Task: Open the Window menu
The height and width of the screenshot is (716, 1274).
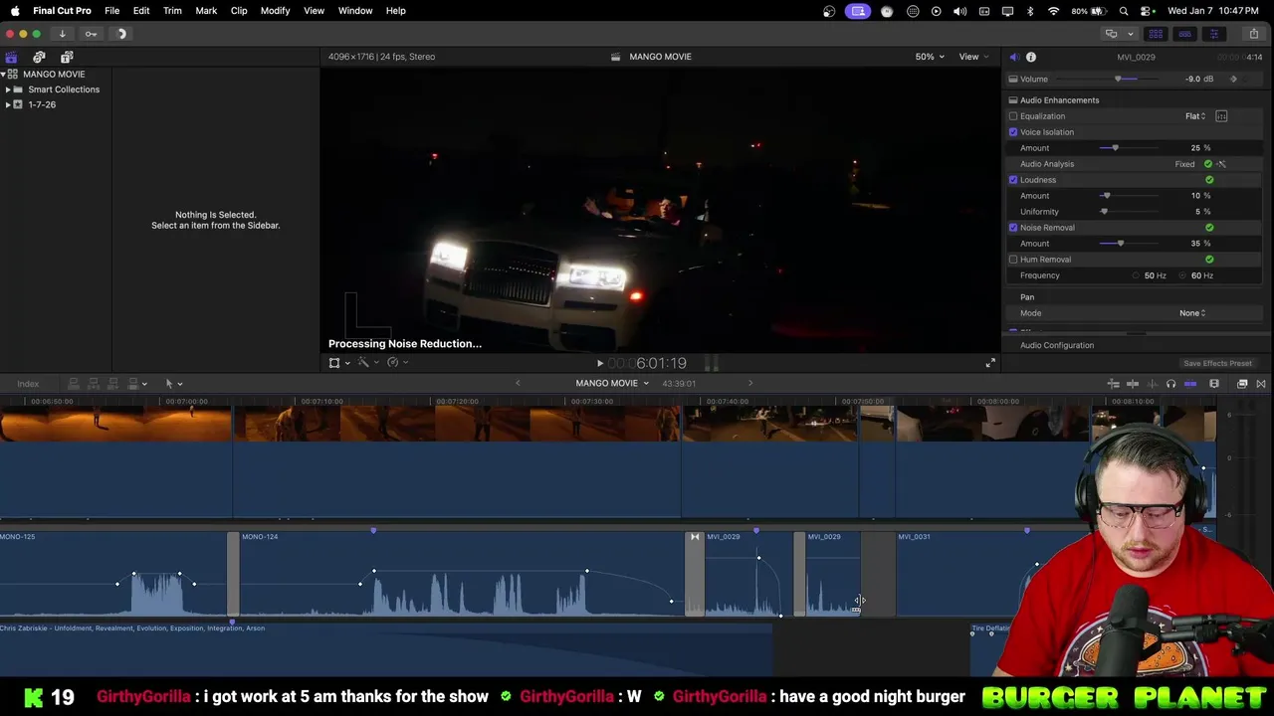Action: pyautogui.click(x=355, y=11)
